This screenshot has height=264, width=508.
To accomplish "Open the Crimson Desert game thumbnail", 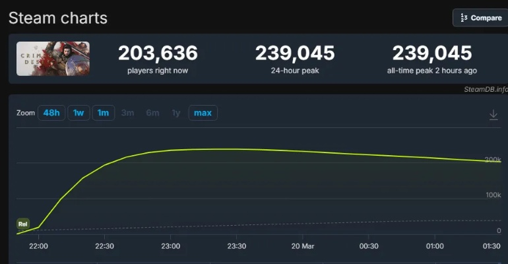I will (x=53, y=59).
